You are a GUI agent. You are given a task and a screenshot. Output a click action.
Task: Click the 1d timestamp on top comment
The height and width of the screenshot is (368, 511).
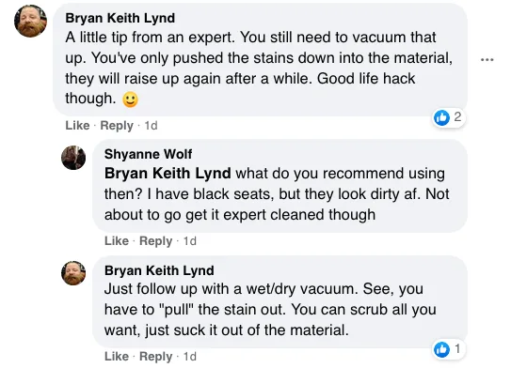pos(151,126)
